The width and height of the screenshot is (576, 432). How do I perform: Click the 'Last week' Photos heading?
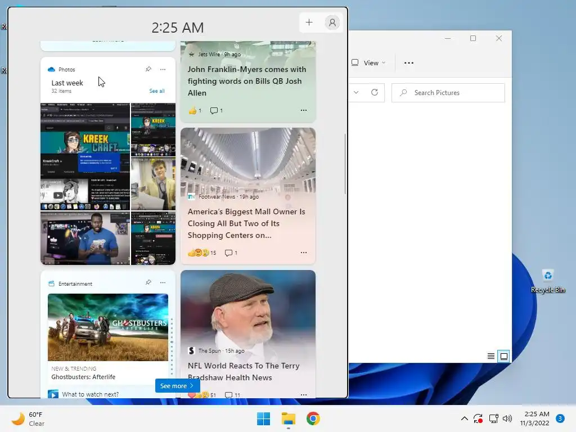pyautogui.click(x=67, y=83)
